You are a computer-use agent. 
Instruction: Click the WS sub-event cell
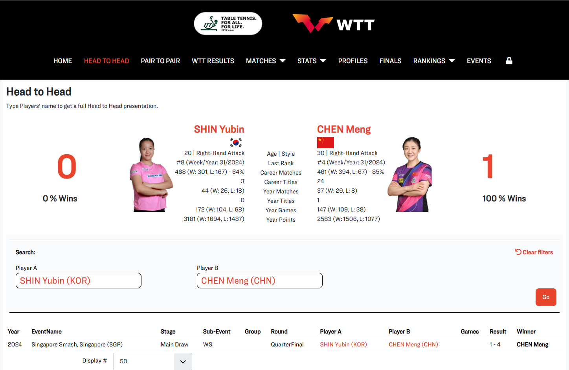[207, 344]
